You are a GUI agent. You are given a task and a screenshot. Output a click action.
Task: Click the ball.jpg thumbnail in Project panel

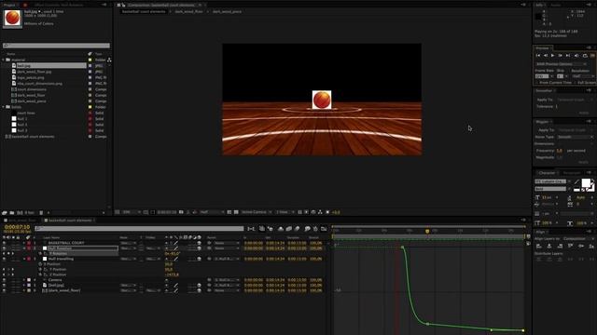[x=12, y=19]
